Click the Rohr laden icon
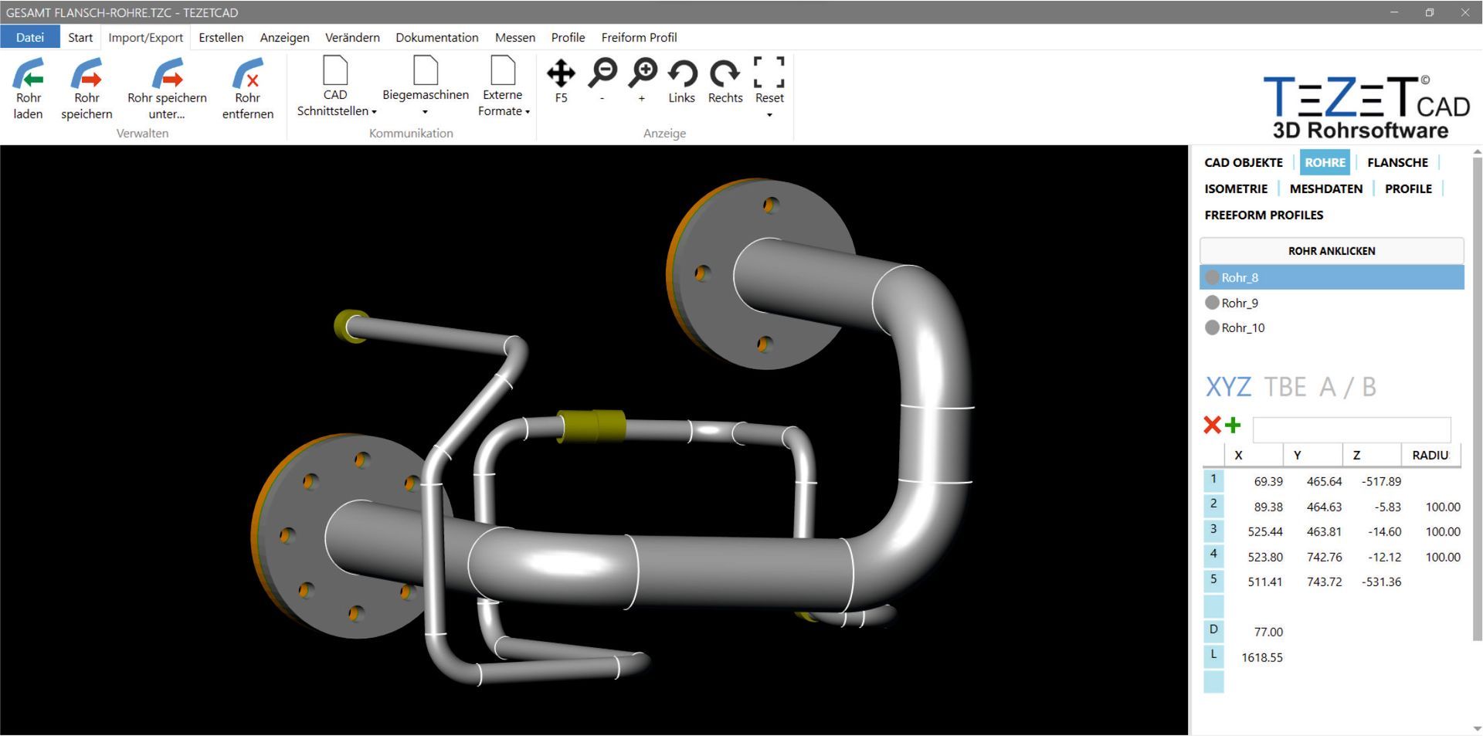The width and height of the screenshot is (1483, 736). click(x=28, y=75)
